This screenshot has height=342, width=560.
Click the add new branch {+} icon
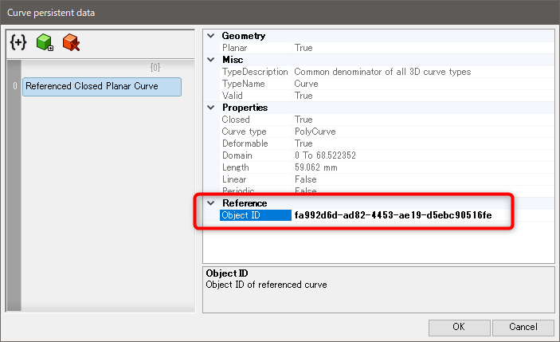(18, 43)
